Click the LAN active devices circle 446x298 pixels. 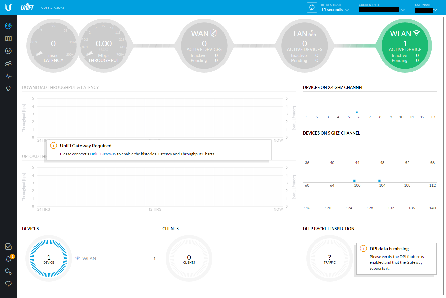click(305, 45)
